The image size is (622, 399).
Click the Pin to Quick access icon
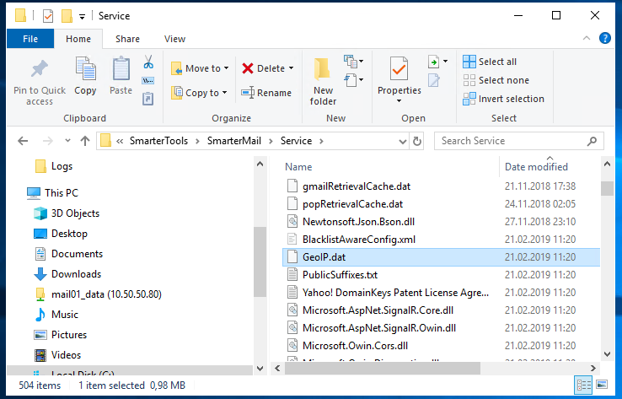(39, 71)
